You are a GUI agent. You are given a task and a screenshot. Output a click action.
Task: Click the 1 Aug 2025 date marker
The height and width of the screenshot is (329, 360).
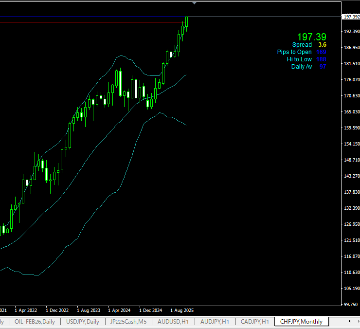(x=181, y=310)
